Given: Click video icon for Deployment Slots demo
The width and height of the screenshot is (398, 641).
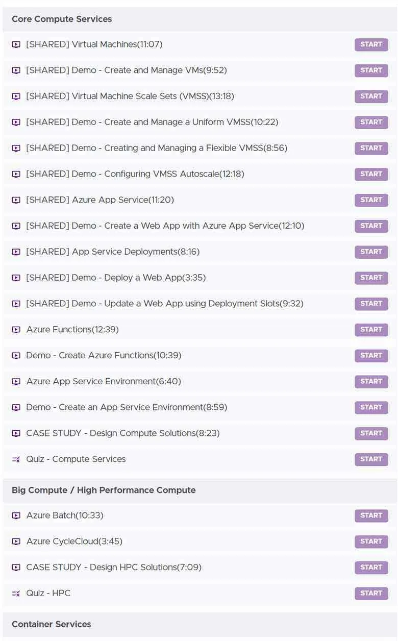Looking at the screenshot, I should [x=16, y=304].
